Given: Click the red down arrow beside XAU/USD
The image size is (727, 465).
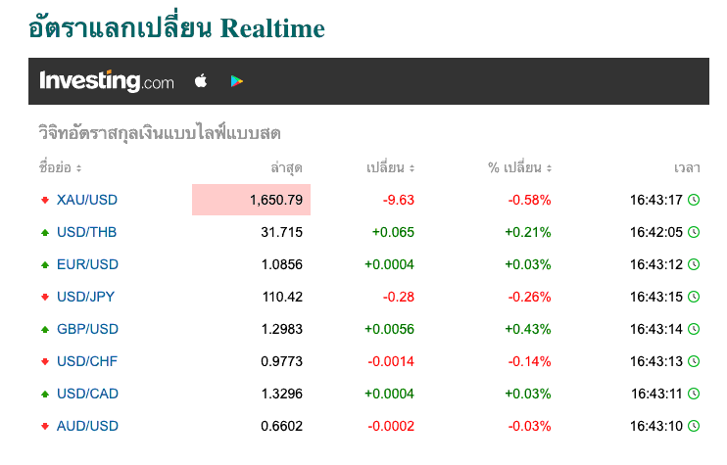Looking at the screenshot, I should pyautogui.click(x=45, y=200).
